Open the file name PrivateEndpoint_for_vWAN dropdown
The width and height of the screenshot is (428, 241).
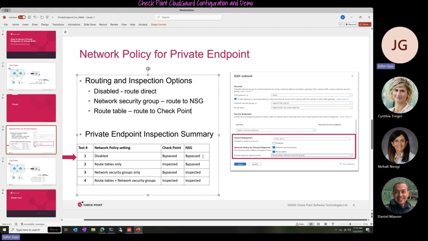[76, 17]
